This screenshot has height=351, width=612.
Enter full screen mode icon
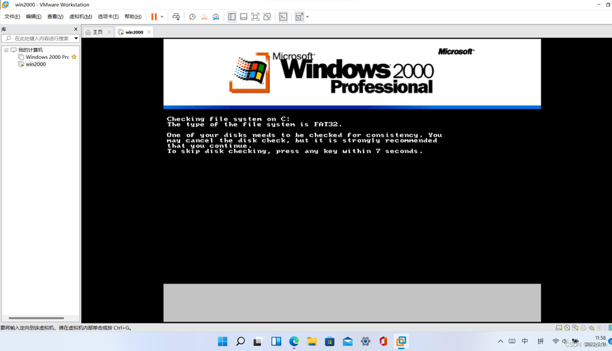click(x=255, y=17)
